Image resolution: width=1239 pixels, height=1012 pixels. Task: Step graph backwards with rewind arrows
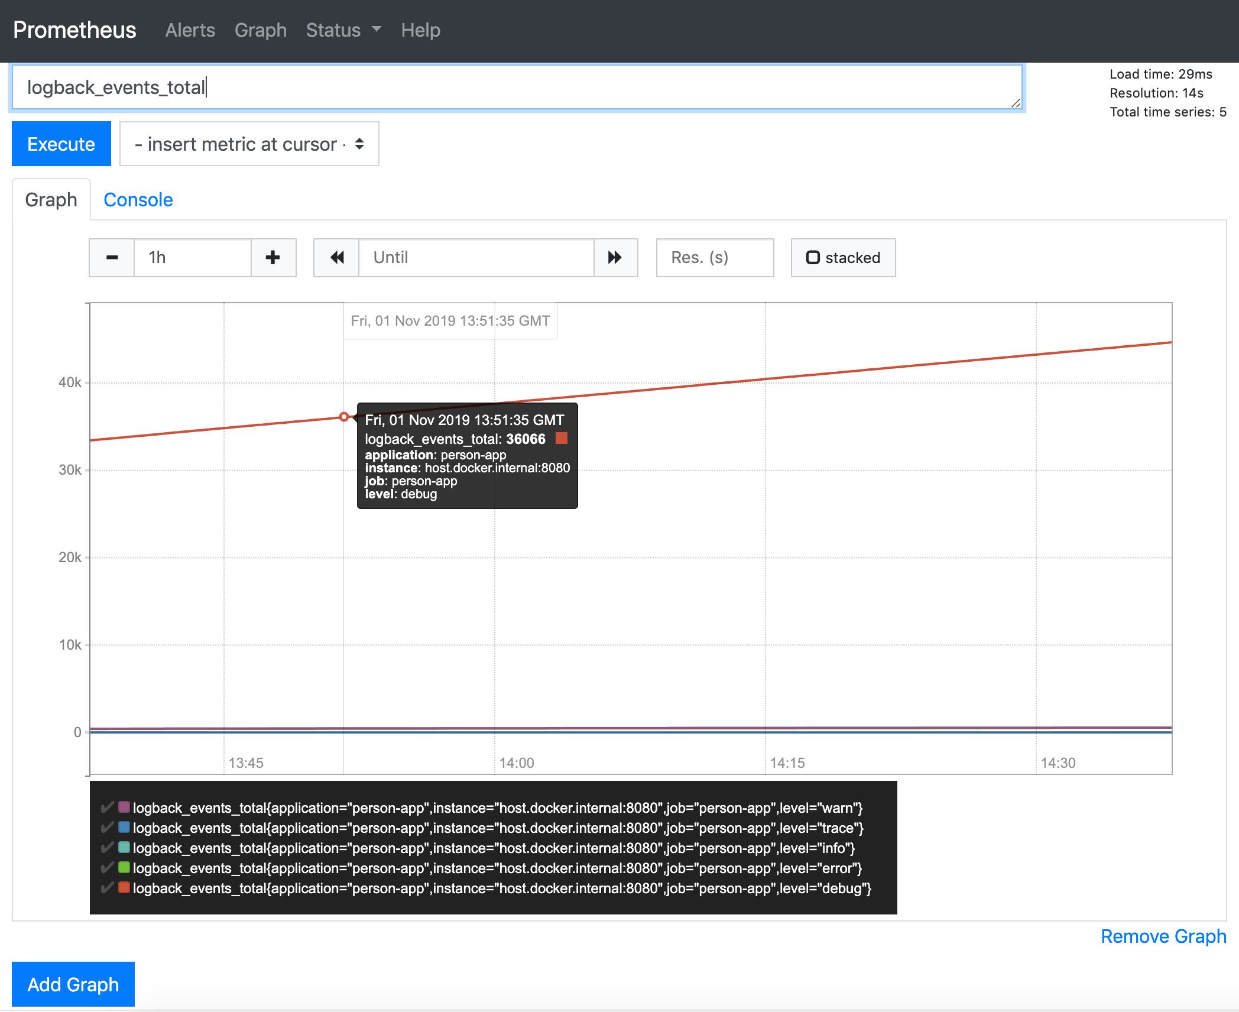point(336,257)
